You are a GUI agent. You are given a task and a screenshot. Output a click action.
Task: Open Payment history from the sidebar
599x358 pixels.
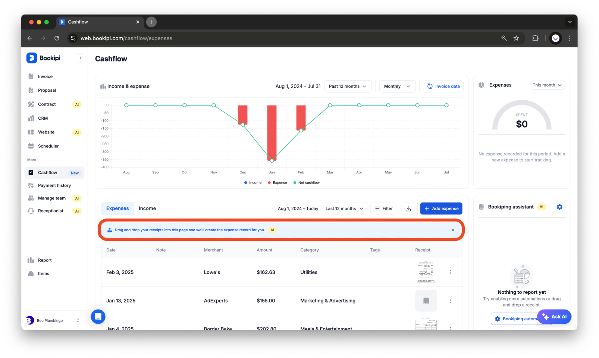click(x=54, y=185)
